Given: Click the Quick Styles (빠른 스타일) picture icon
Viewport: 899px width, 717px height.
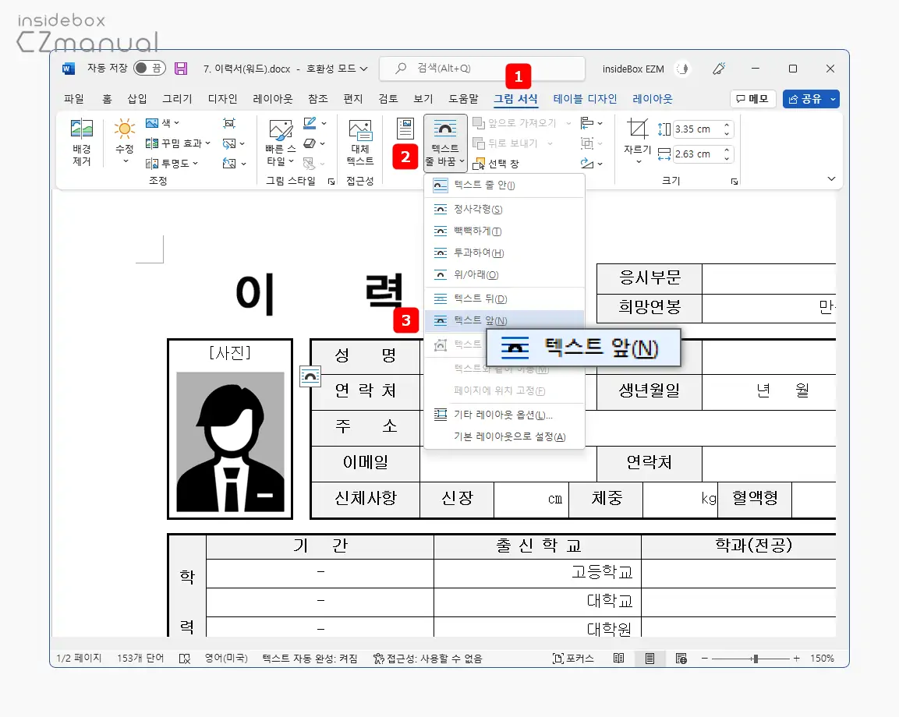Looking at the screenshot, I should click(x=281, y=129).
